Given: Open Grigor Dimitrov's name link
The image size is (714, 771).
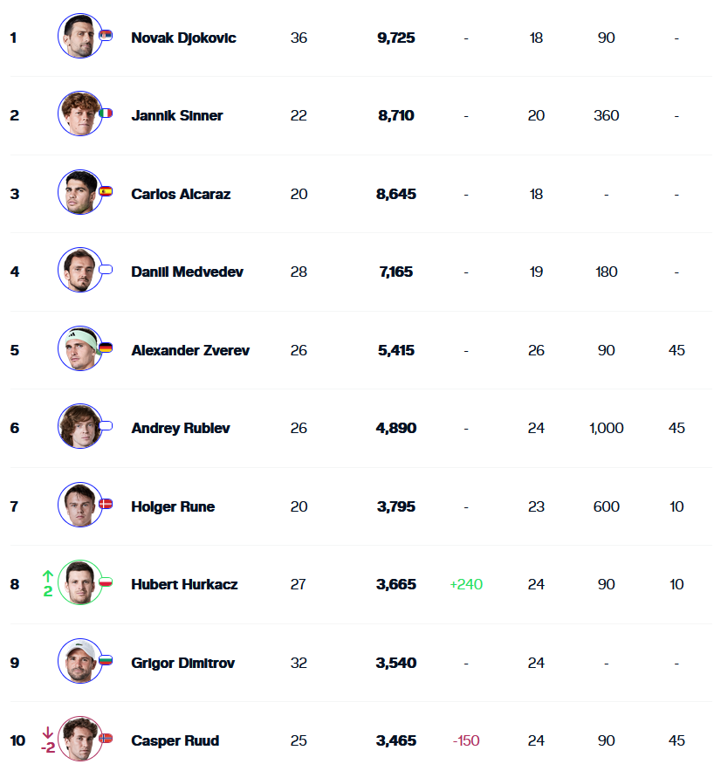Looking at the screenshot, I should pyautogui.click(x=183, y=663).
